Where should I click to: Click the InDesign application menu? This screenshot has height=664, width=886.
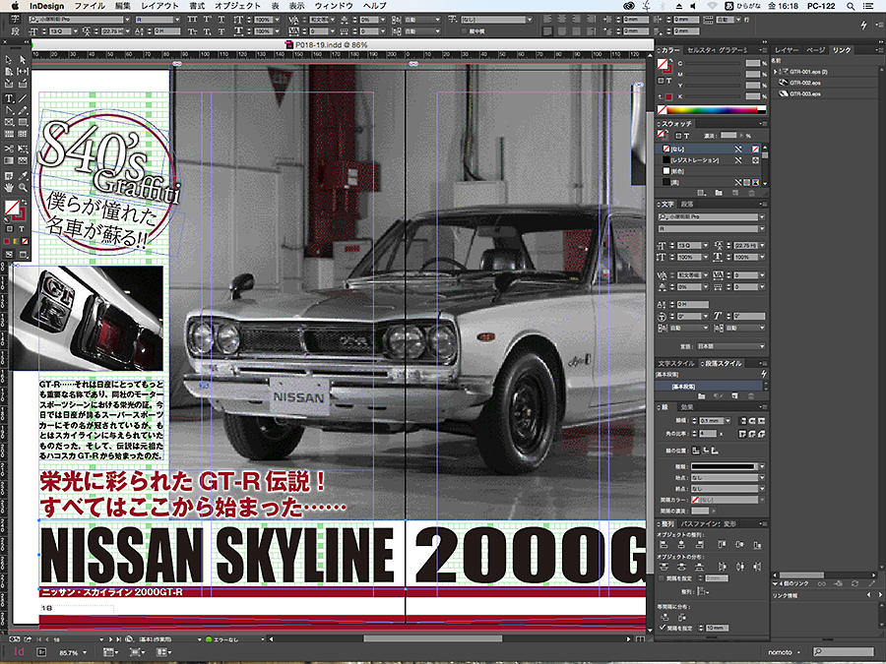[x=47, y=6]
